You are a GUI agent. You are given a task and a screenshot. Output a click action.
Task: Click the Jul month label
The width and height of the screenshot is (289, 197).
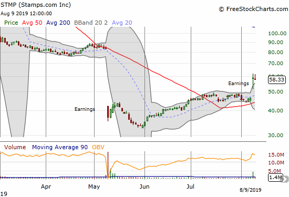click(190, 186)
